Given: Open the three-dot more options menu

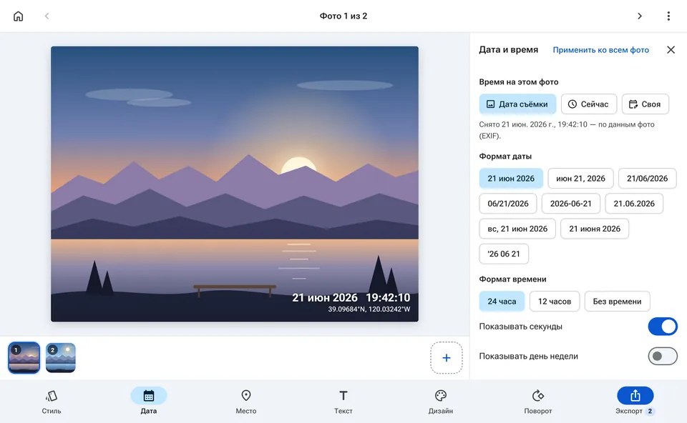Looking at the screenshot, I should coord(668,16).
